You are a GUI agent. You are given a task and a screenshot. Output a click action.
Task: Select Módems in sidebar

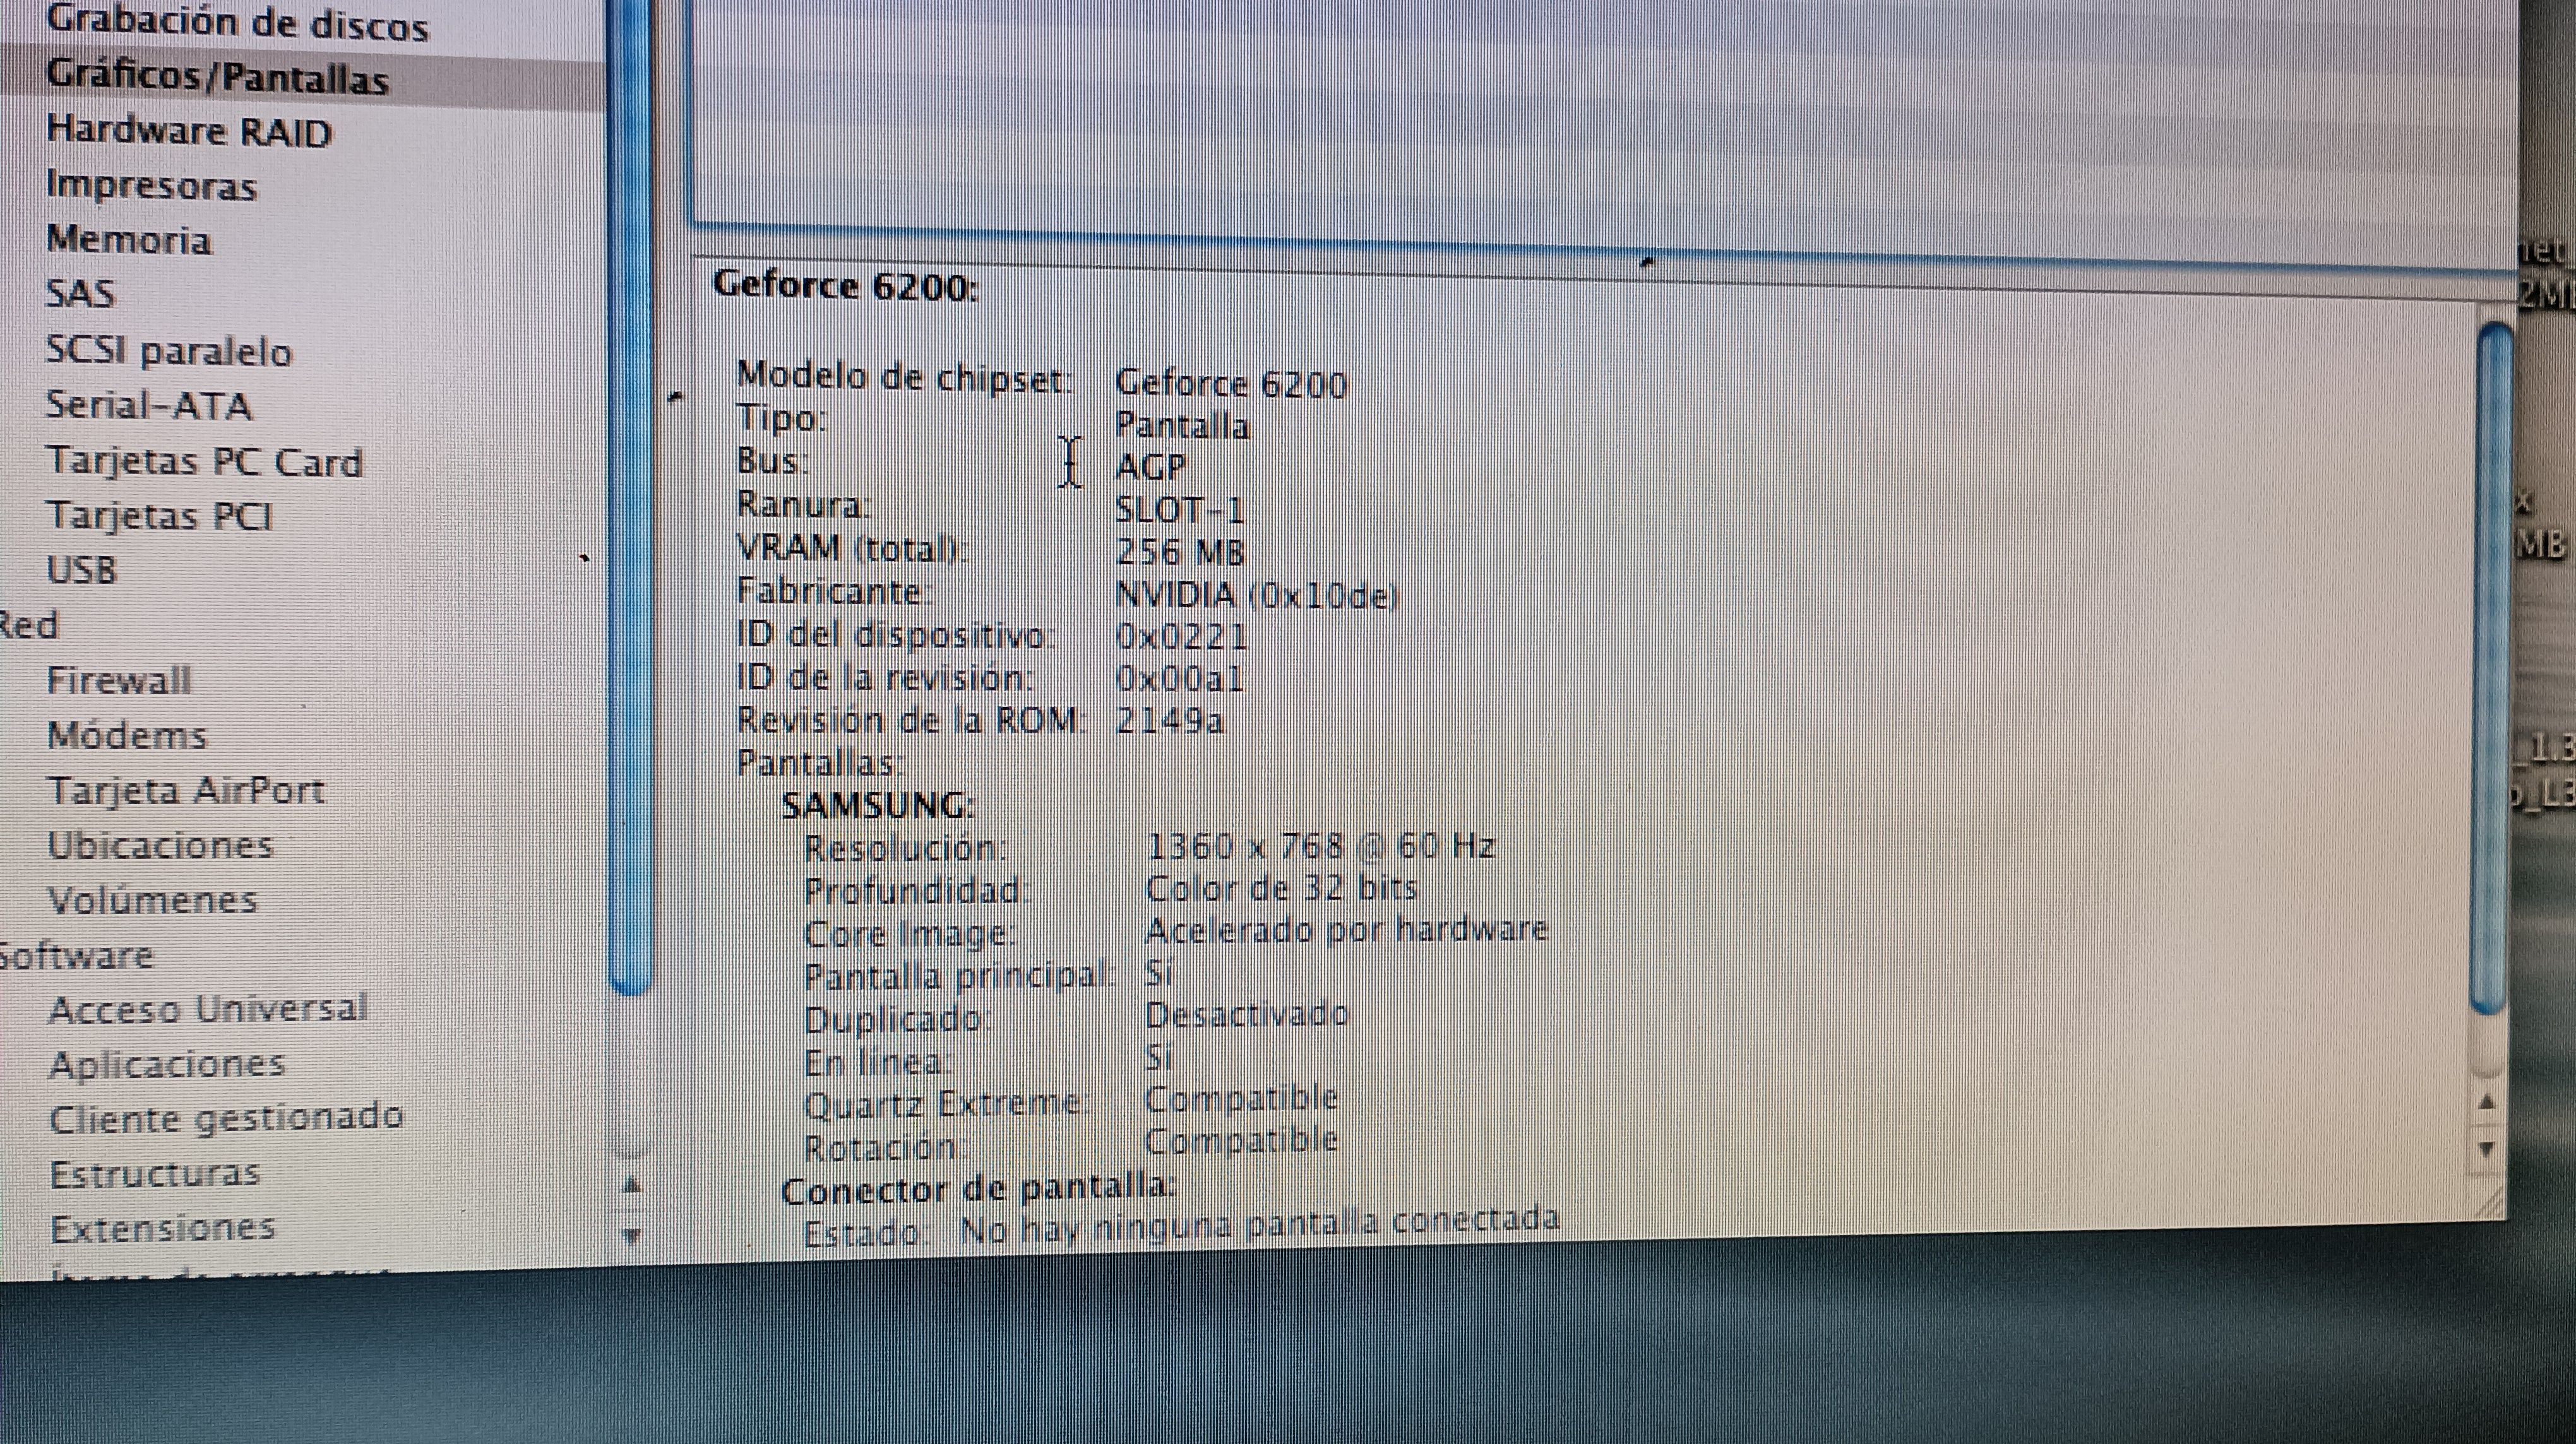click(x=127, y=735)
